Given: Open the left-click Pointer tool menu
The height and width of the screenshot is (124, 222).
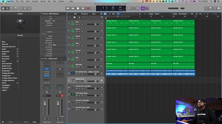Looking at the screenshot, I should (x=140, y=14).
